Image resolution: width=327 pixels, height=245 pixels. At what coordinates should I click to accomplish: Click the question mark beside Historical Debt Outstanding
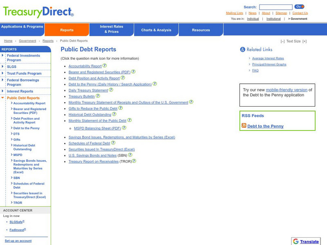coord(114,114)
